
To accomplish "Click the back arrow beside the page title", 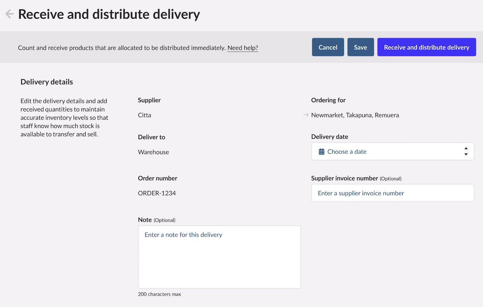I will [9, 14].
